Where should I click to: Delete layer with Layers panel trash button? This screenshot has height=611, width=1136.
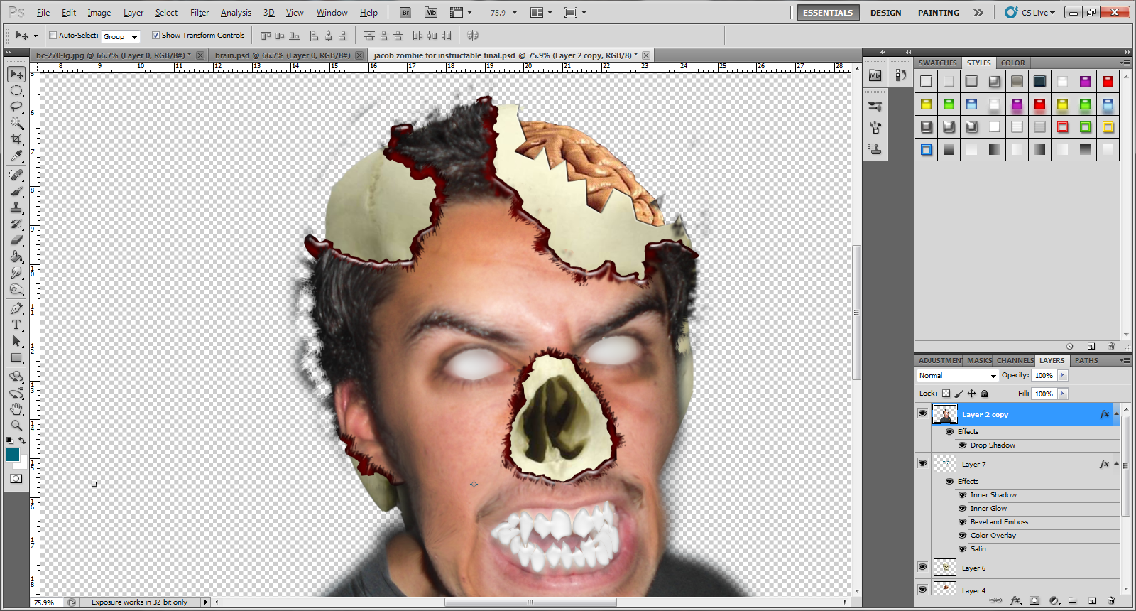(x=1111, y=601)
